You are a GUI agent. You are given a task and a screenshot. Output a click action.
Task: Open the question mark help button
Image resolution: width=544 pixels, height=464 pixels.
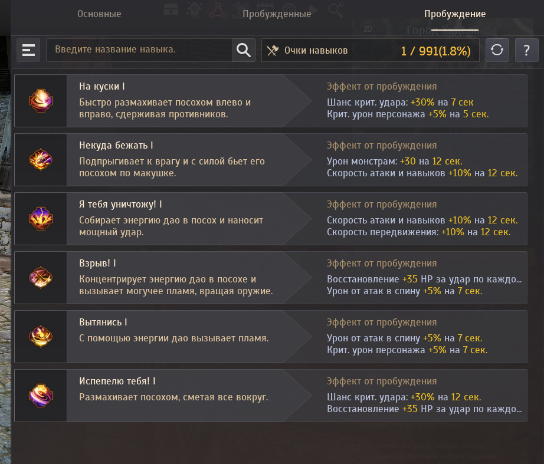[526, 50]
